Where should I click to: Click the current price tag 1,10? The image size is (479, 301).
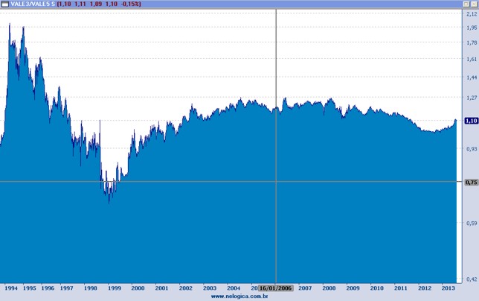coord(470,121)
